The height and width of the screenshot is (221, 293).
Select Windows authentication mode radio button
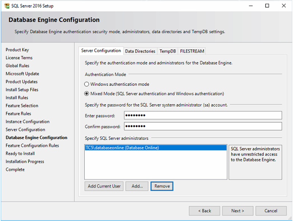87,84
